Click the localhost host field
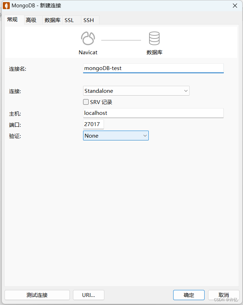Image resolution: width=243 pixels, height=305 pixels. click(x=153, y=113)
